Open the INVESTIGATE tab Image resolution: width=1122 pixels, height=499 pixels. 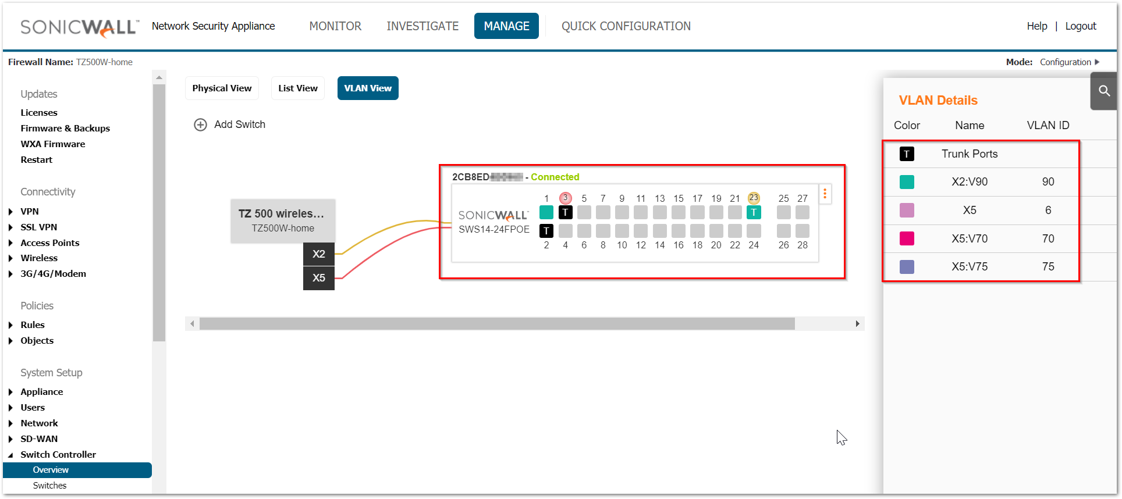422,26
